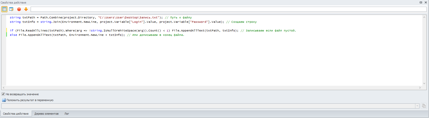Click the horizontal scroll right arrow
The image size is (429, 118).
coord(420,88)
